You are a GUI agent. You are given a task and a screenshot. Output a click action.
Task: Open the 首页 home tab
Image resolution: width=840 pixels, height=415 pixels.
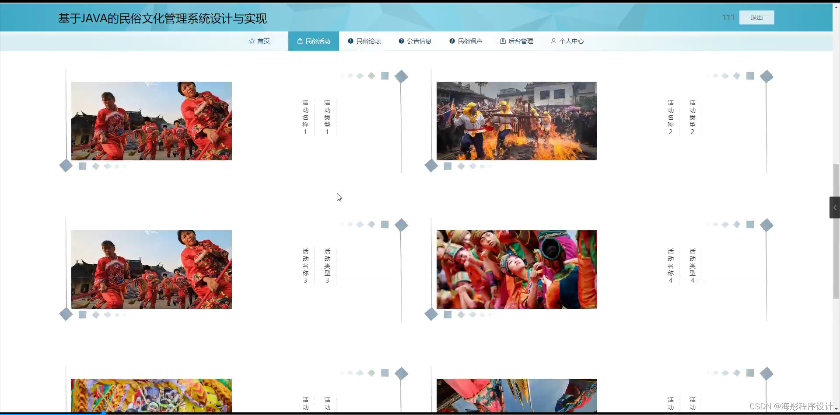coord(259,41)
